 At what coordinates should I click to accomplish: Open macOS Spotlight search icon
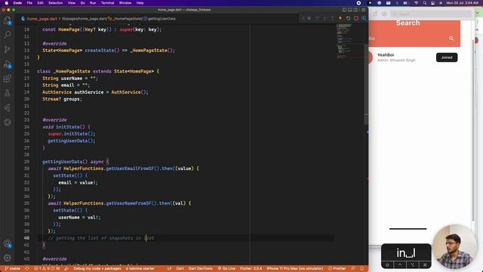(x=425, y=3)
